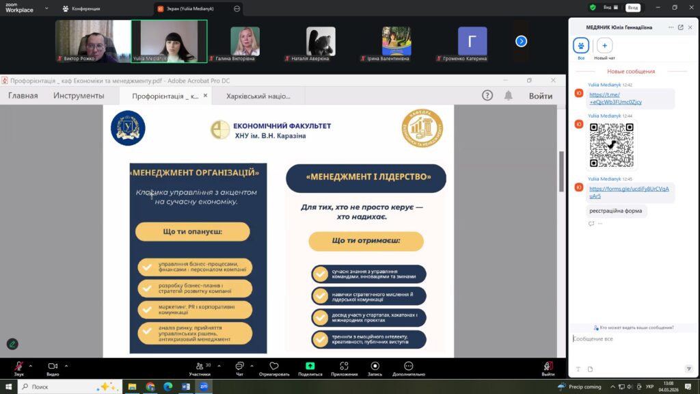The height and width of the screenshot is (394, 700).
Task: Click the send message arrow icon
Action: pyautogui.click(x=689, y=369)
